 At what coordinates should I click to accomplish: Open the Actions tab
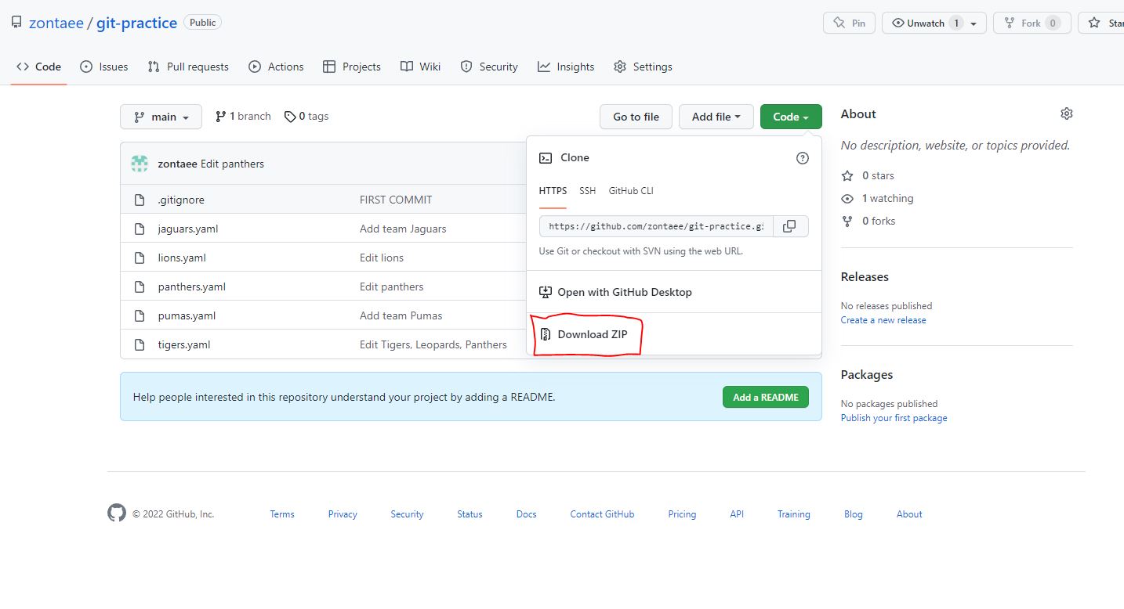click(276, 67)
